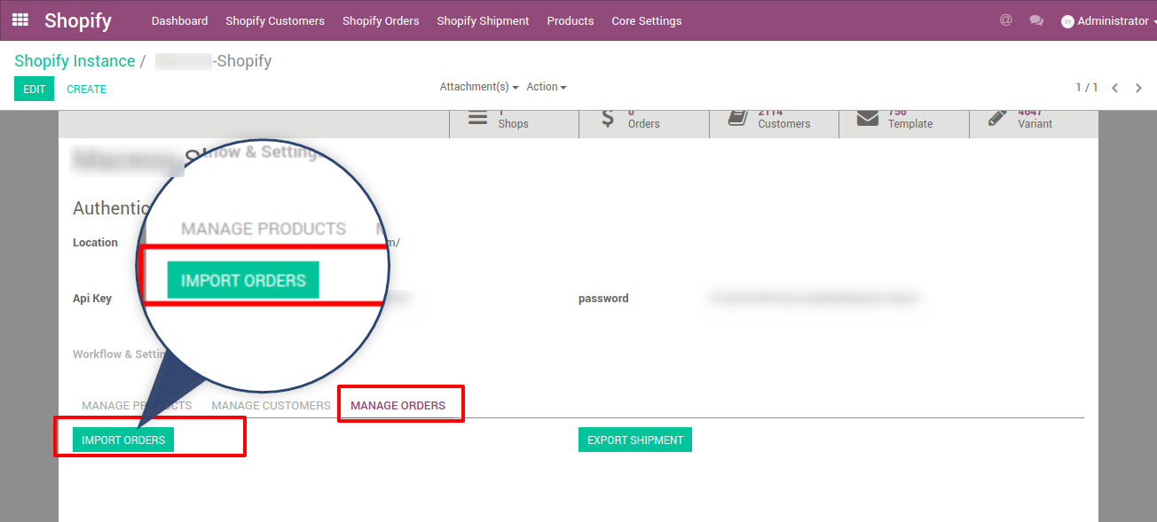The width and height of the screenshot is (1157, 522).
Task: Click the Api Key field label
Action: tap(92, 299)
